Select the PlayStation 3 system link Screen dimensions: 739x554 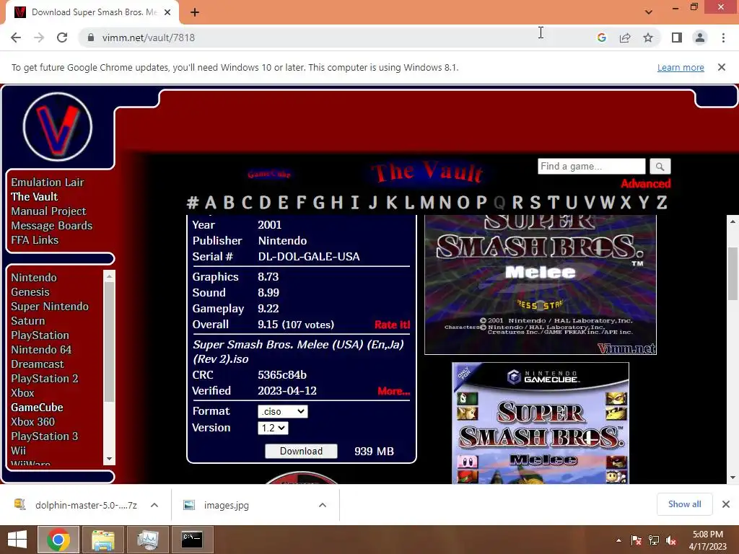click(x=45, y=436)
